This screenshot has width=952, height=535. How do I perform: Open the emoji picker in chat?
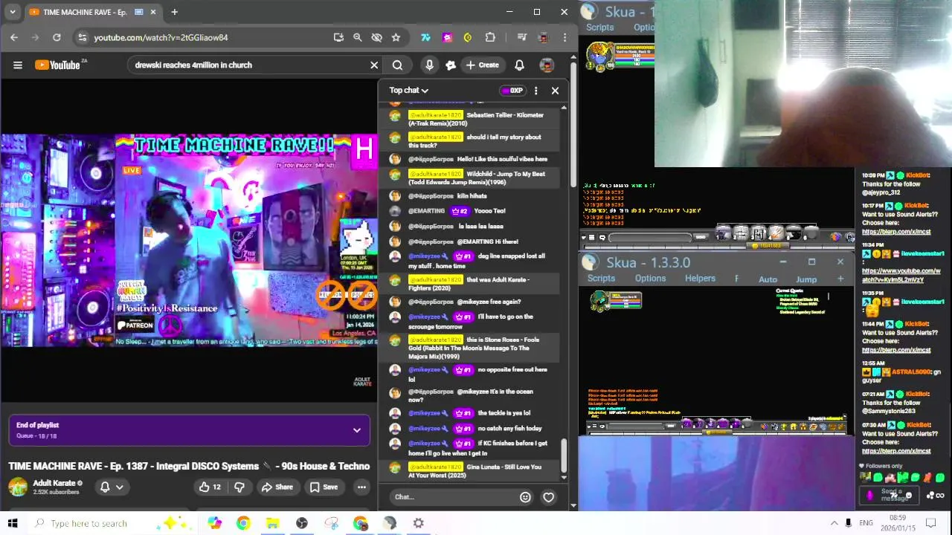coord(525,497)
